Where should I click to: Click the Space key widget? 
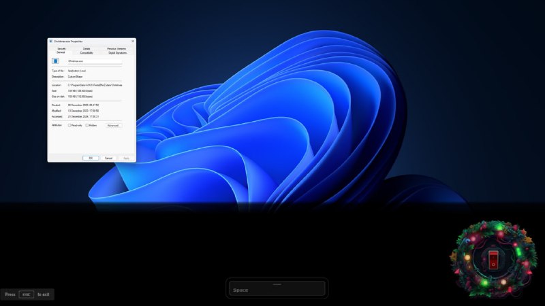coord(277,289)
